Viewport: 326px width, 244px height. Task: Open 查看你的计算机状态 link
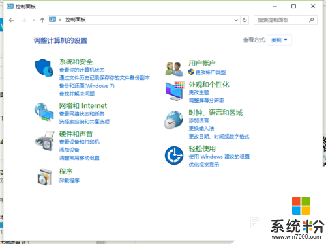click(x=81, y=70)
